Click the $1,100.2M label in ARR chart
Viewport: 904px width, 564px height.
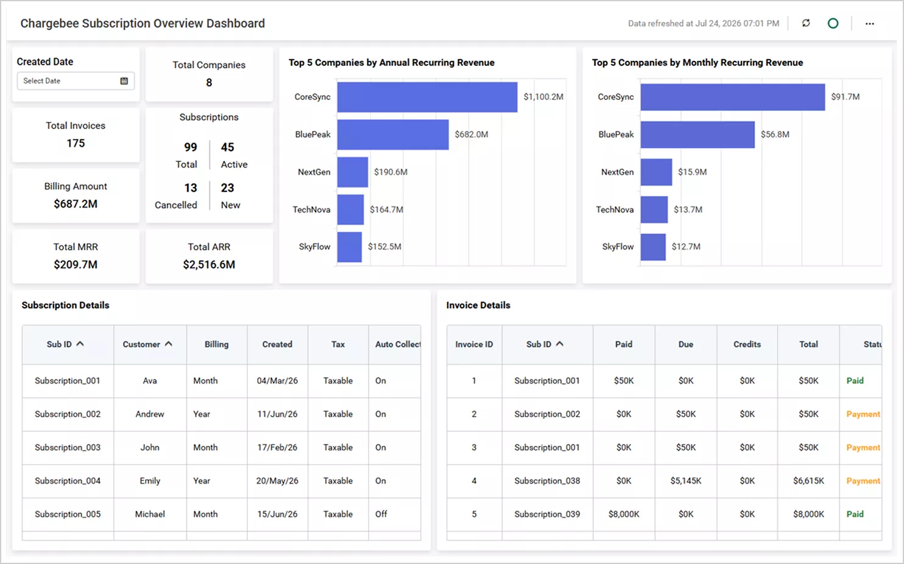point(543,97)
